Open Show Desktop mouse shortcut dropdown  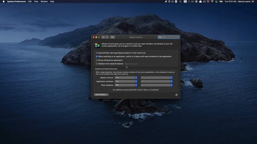click(157, 85)
